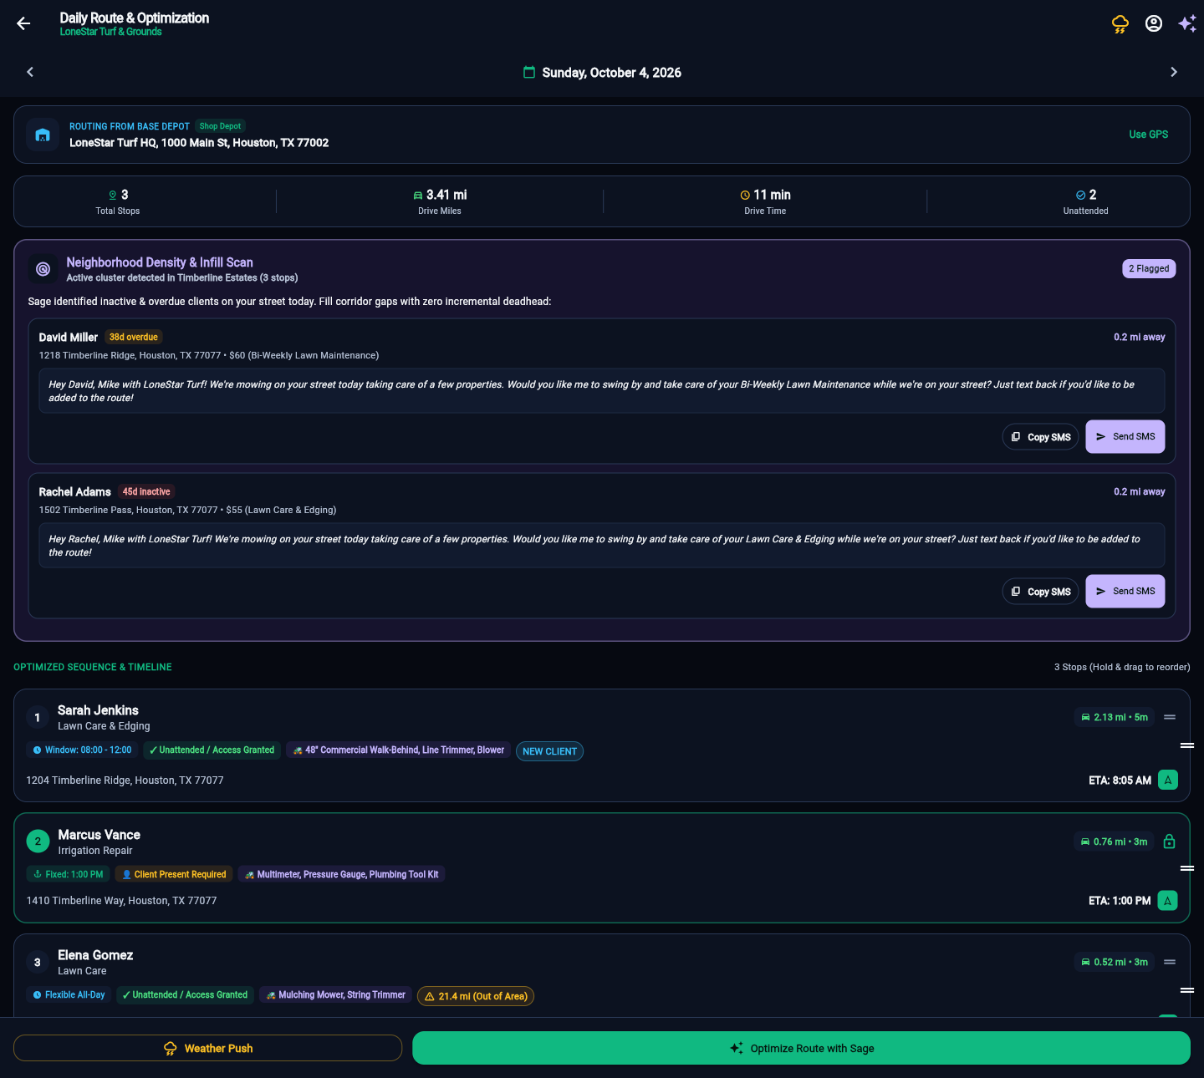Screen dimensions: 1204x1078
Task: Click the Fixed: 1:00 PM chip
Action: tap(69, 874)
